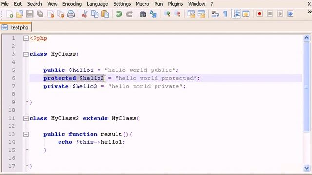Click the scrollbar down arrow
The height and width of the screenshot is (175, 312).
307,168
